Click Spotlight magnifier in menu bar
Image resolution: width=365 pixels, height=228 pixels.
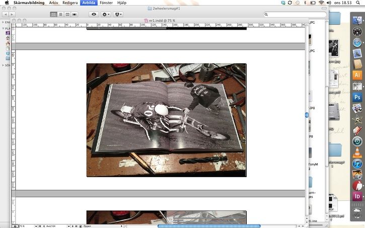(359, 3)
